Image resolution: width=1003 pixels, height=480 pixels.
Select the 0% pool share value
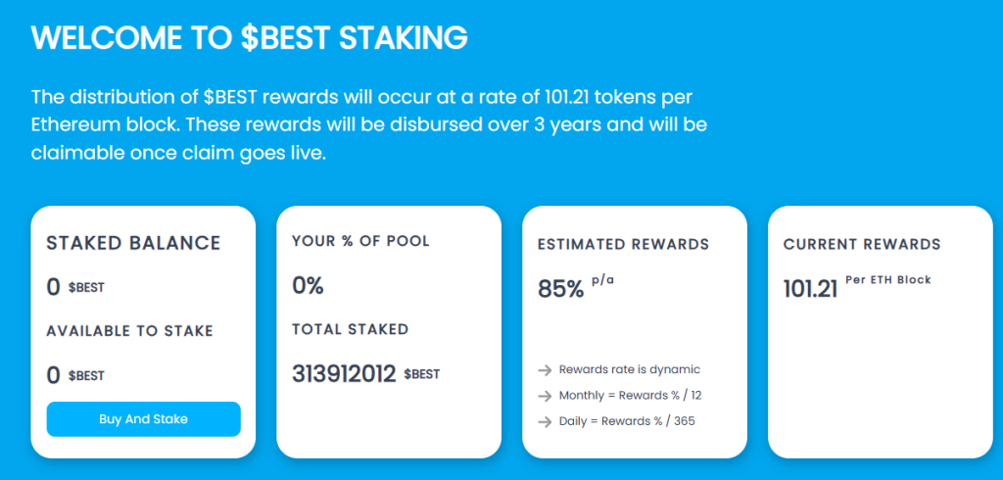(308, 286)
